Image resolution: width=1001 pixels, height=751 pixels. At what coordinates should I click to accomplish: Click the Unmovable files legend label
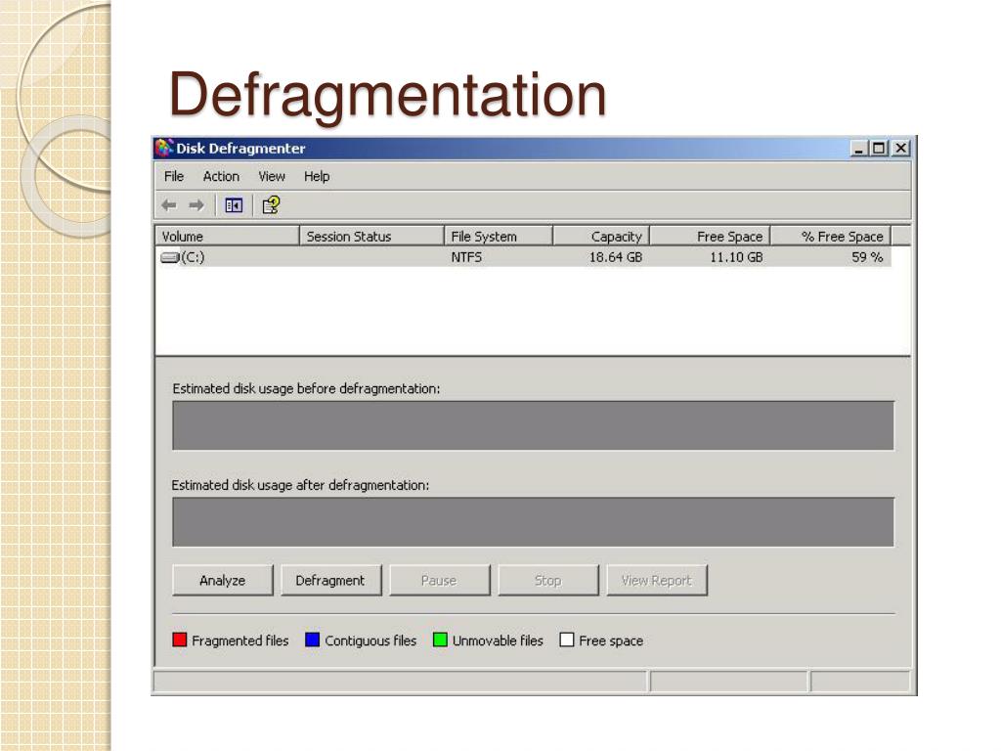[x=498, y=641]
